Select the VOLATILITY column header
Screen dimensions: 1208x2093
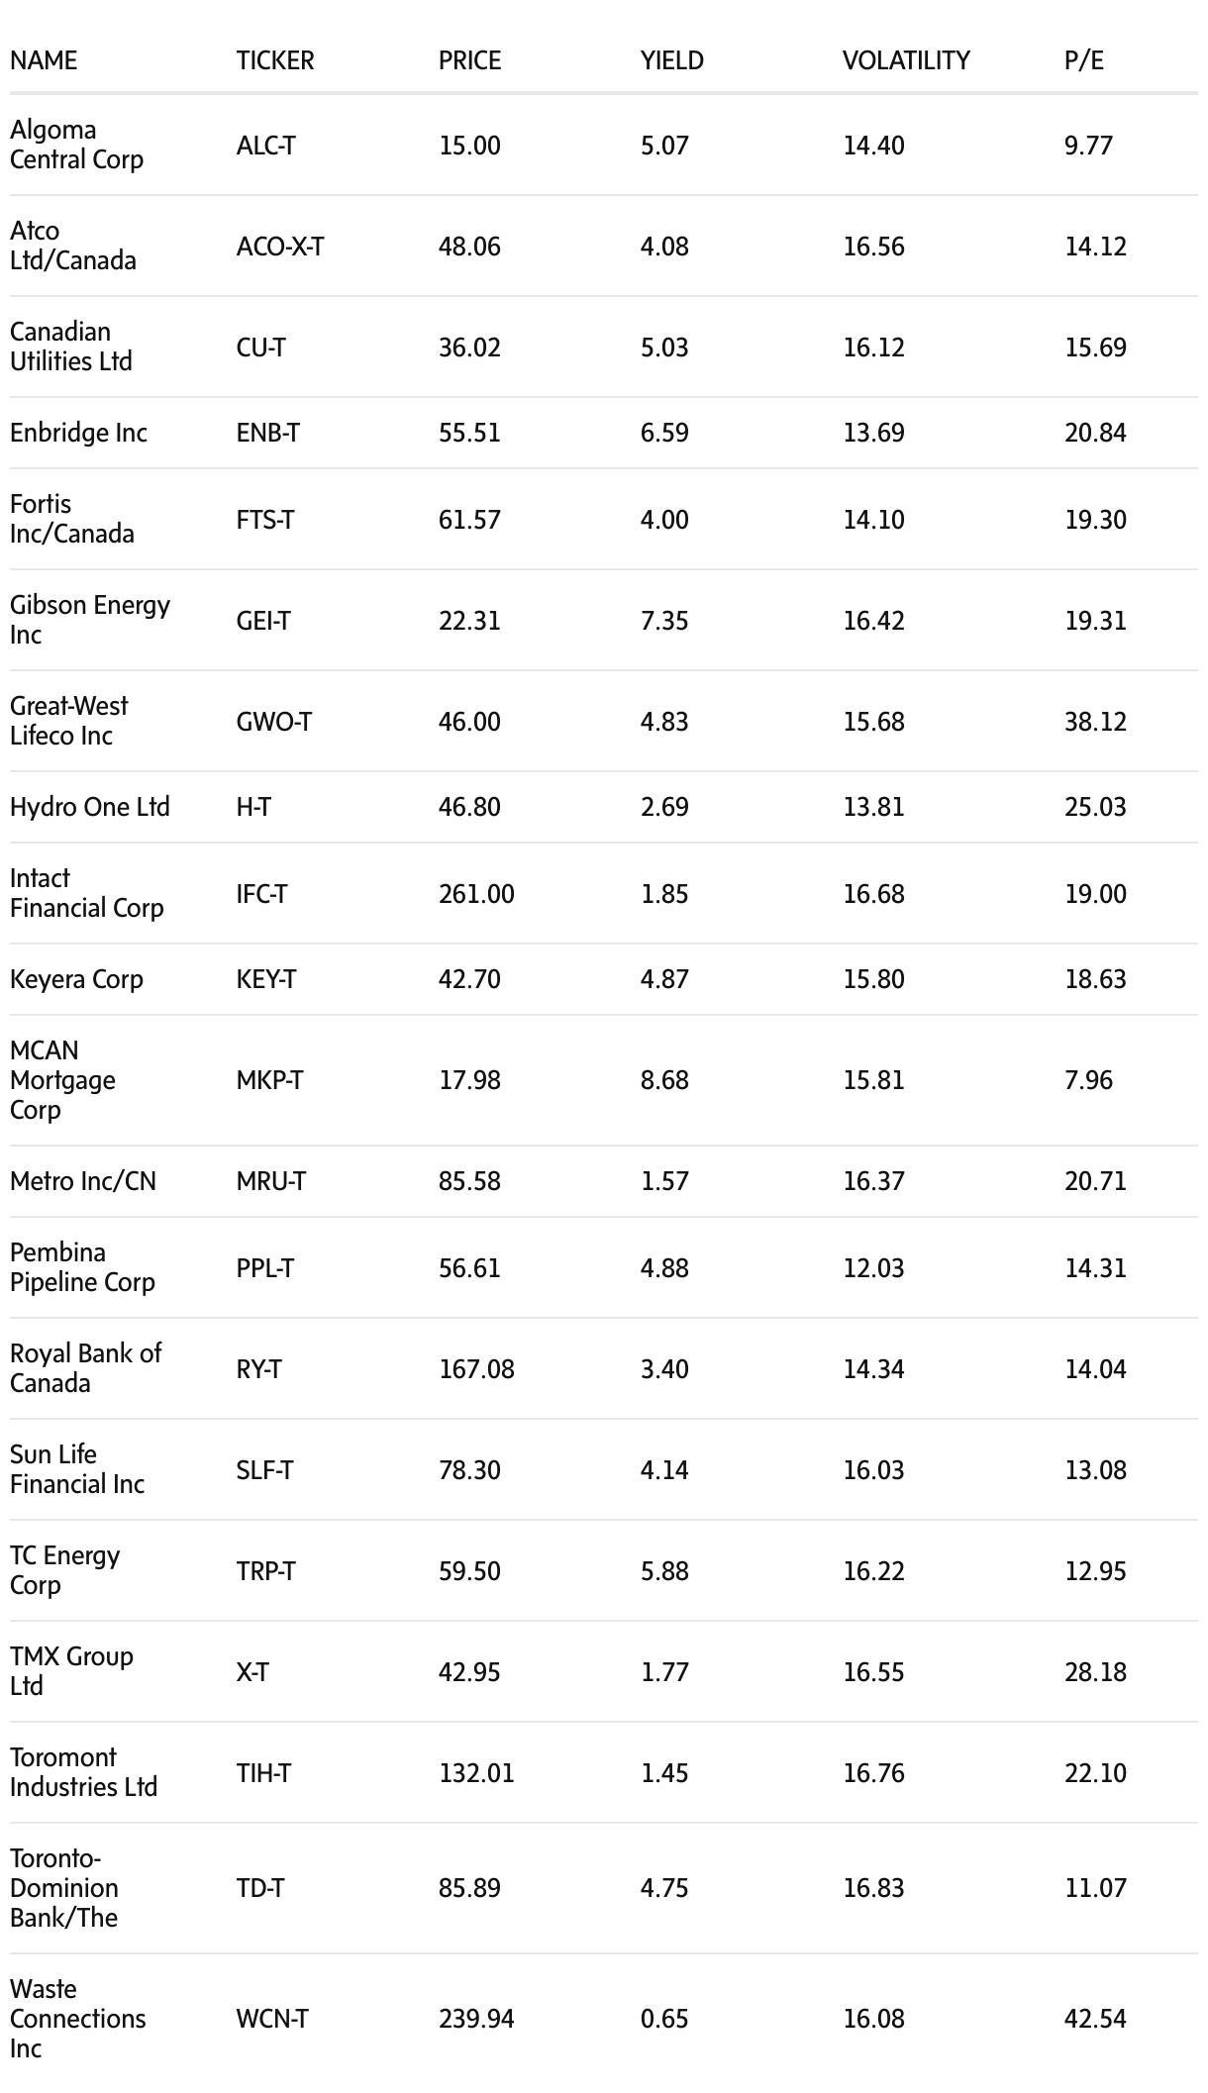pyautogui.click(x=906, y=60)
